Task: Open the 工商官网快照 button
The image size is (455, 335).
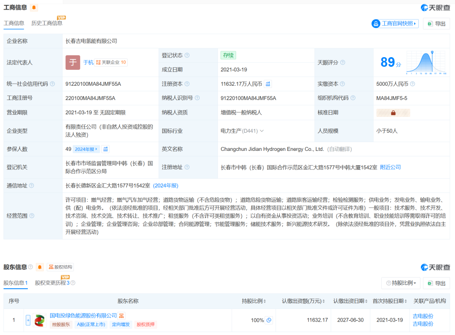Action: (x=395, y=24)
